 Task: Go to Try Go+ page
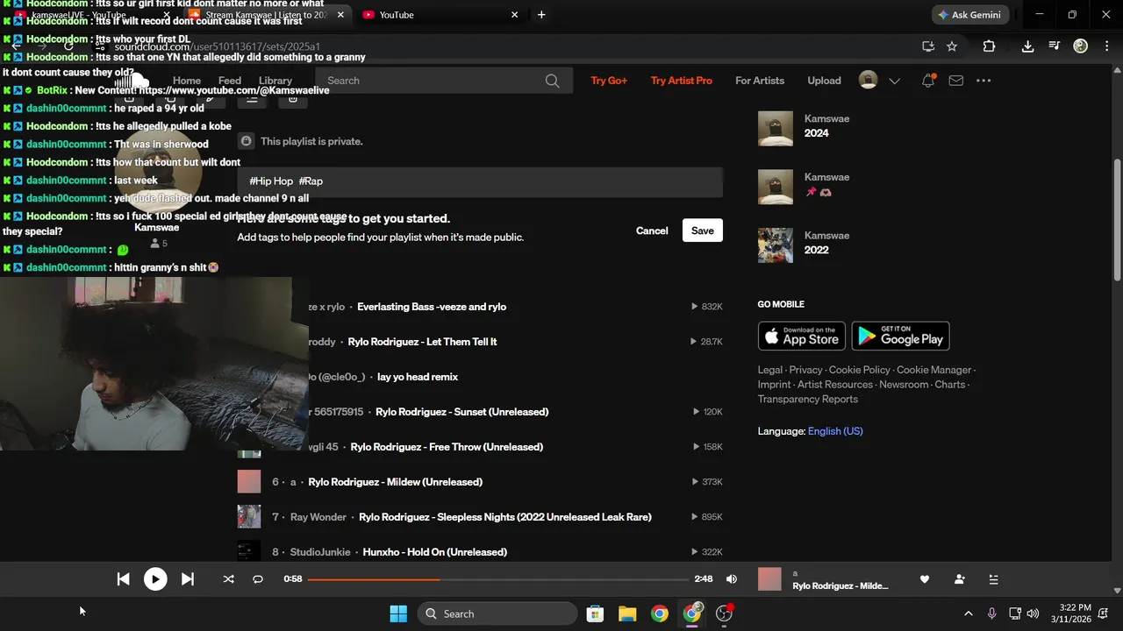click(x=609, y=81)
